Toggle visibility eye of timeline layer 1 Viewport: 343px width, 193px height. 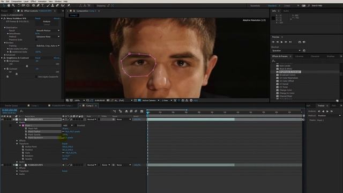[2, 120]
